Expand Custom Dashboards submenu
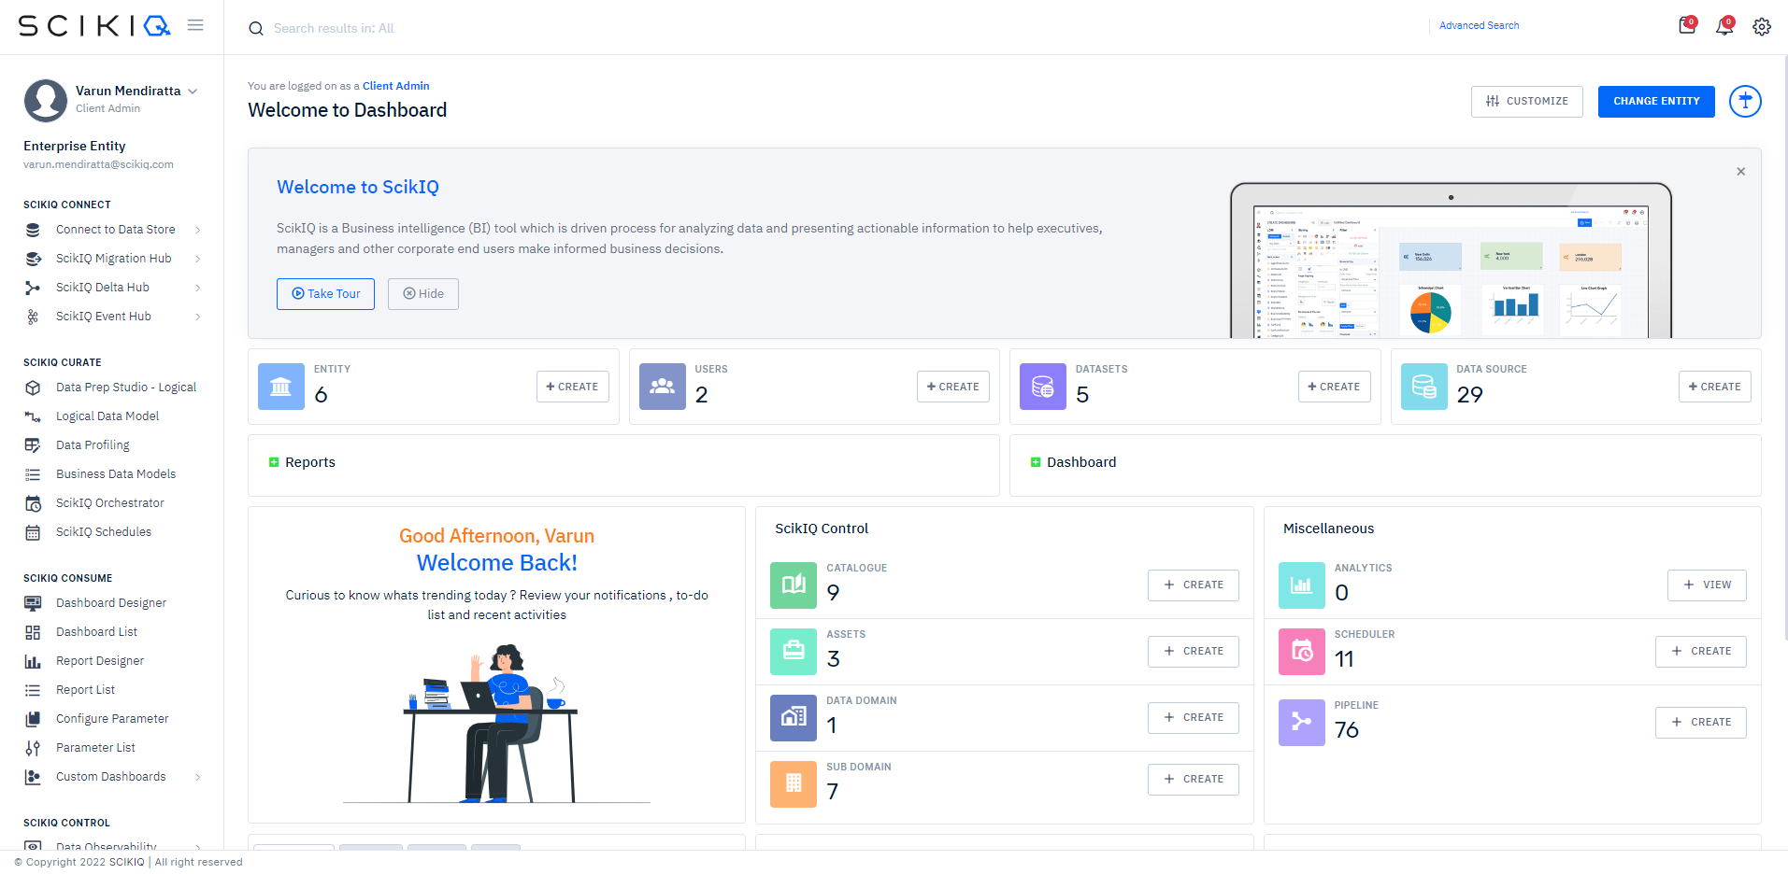The image size is (1788, 874). [x=198, y=777]
